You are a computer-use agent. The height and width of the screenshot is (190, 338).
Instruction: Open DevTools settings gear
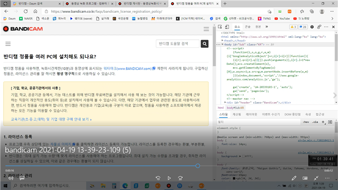(x=312, y=27)
